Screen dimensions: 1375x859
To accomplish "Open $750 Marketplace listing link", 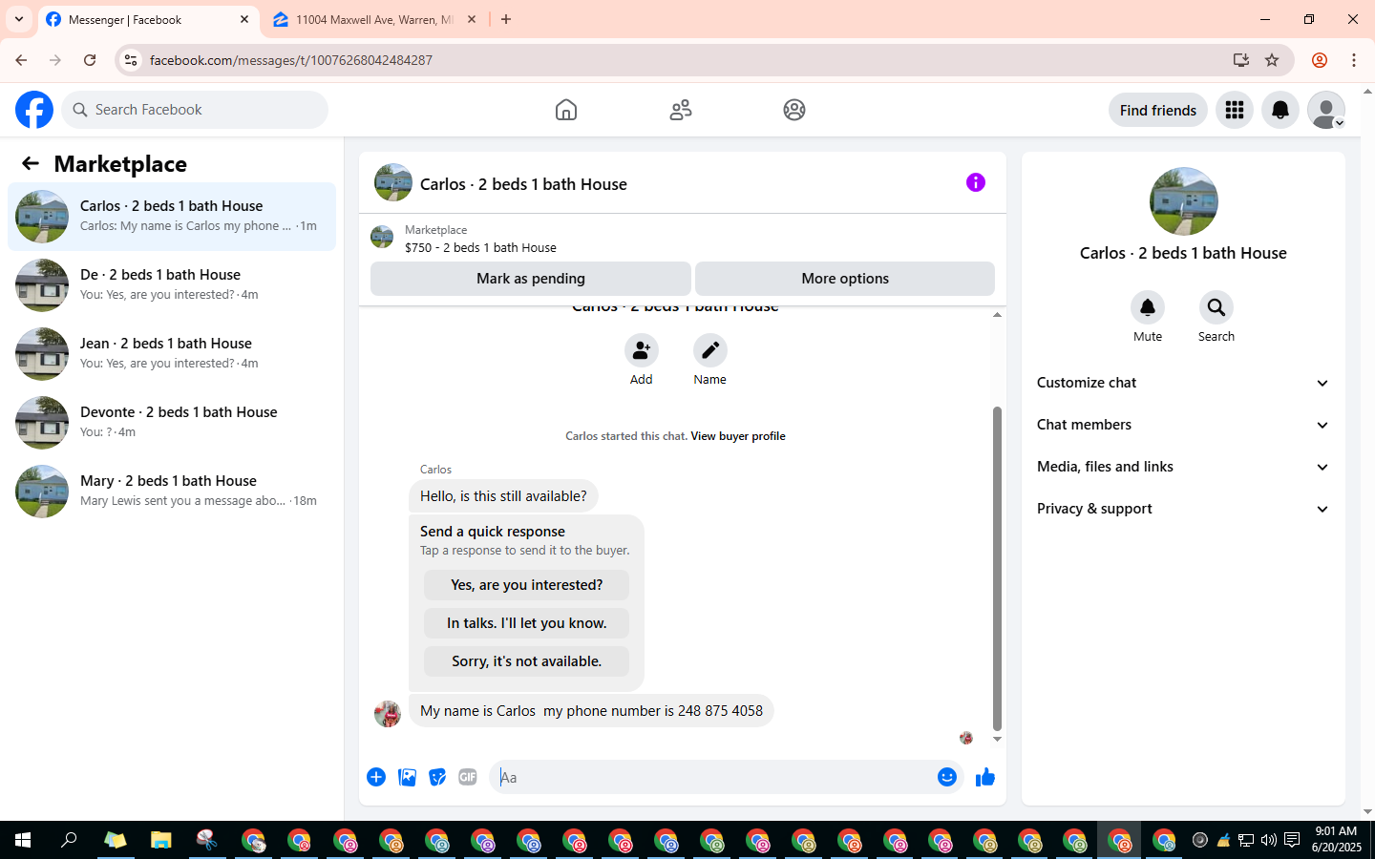I will pyautogui.click(x=480, y=247).
